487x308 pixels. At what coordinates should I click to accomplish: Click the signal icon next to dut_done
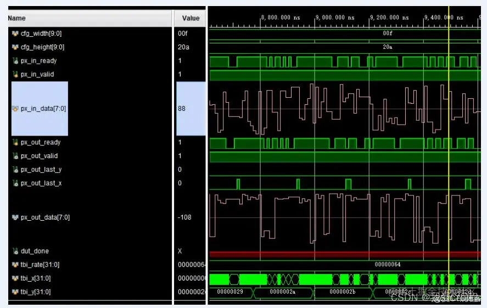click(x=15, y=251)
